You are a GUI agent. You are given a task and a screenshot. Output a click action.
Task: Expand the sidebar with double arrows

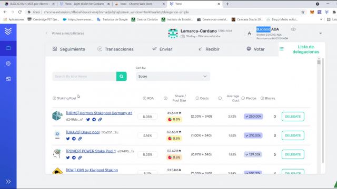(x=8, y=182)
